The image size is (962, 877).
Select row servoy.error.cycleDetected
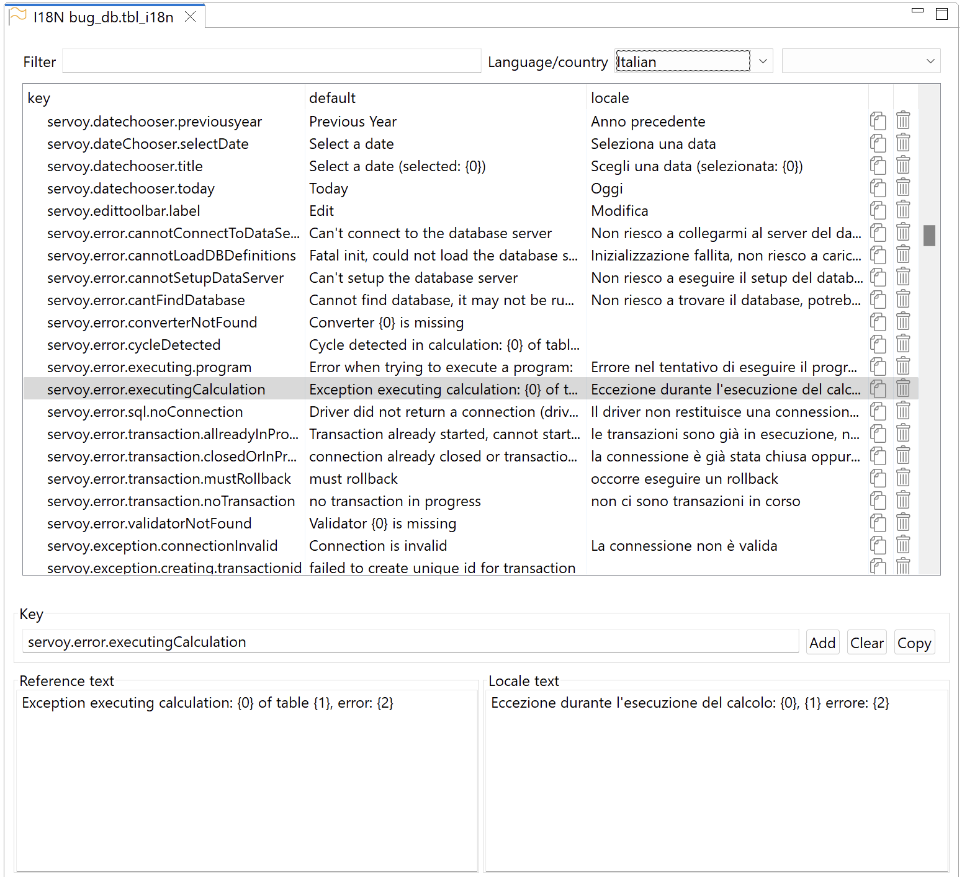click(470, 344)
